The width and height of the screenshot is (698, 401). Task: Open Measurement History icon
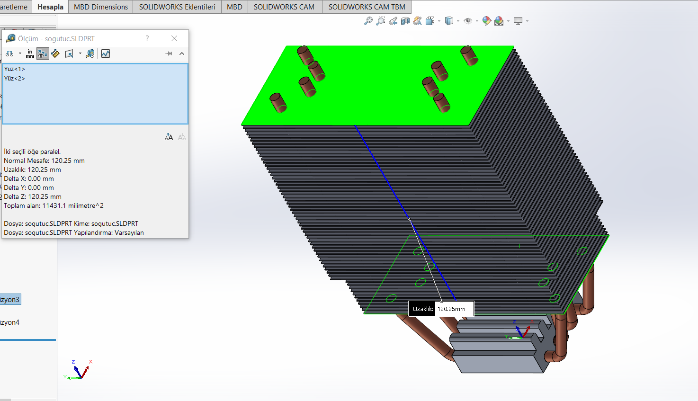[x=90, y=54]
